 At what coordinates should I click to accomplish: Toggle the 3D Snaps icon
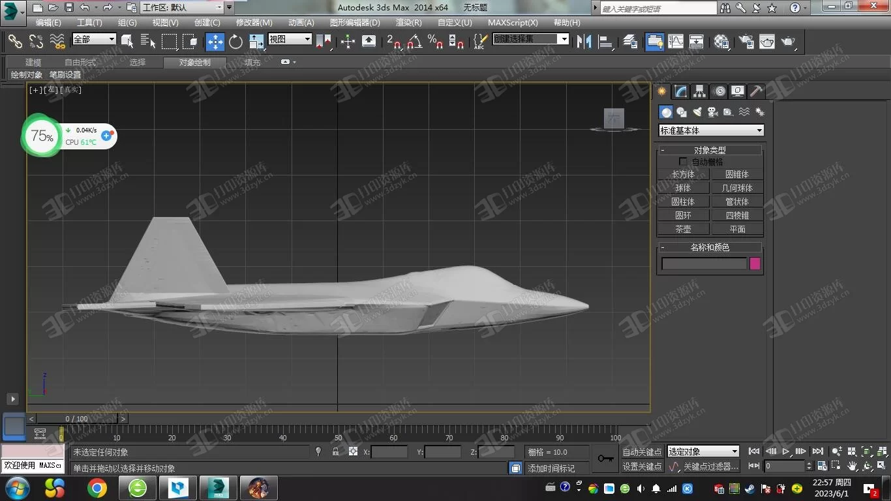pyautogui.click(x=393, y=41)
